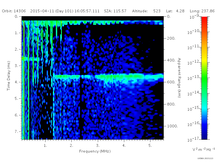Click the 'Time Delay (ms)' axis label
This screenshot has width=218, height=164.
(9, 76)
